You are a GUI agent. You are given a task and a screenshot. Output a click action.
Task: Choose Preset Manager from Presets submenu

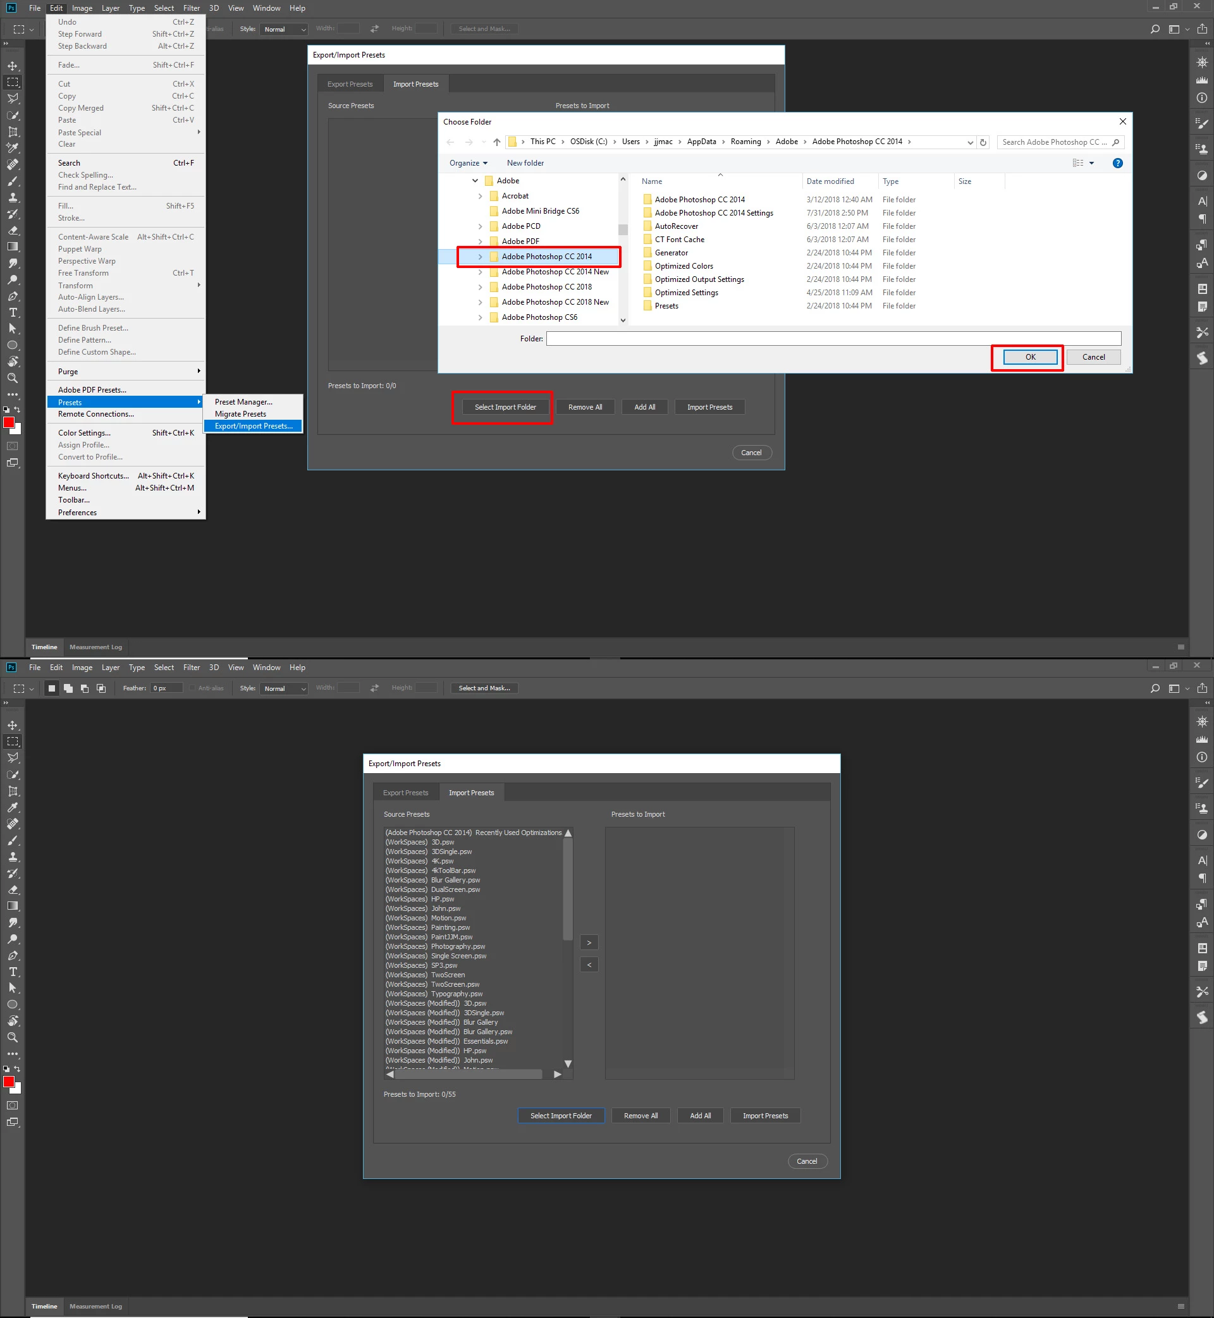pyautogui.click(x=243, y=402)
